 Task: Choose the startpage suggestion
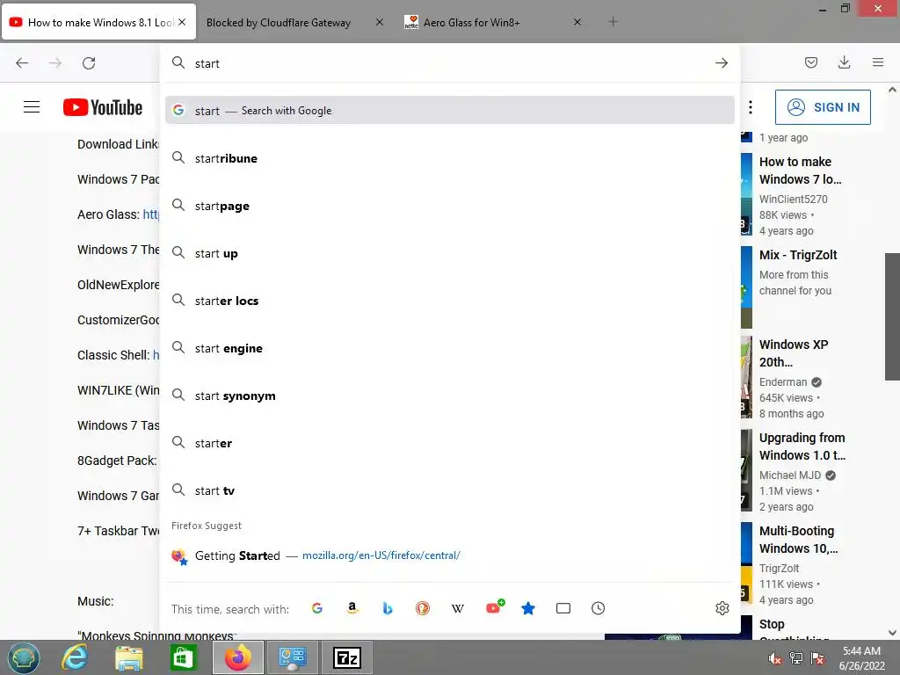(x=450, y=206)
